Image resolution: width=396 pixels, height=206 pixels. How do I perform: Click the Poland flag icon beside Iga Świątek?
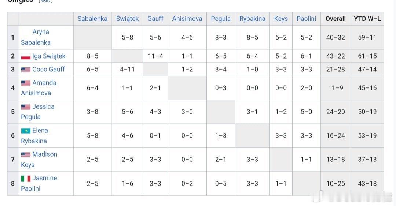[x=26, y=57]
